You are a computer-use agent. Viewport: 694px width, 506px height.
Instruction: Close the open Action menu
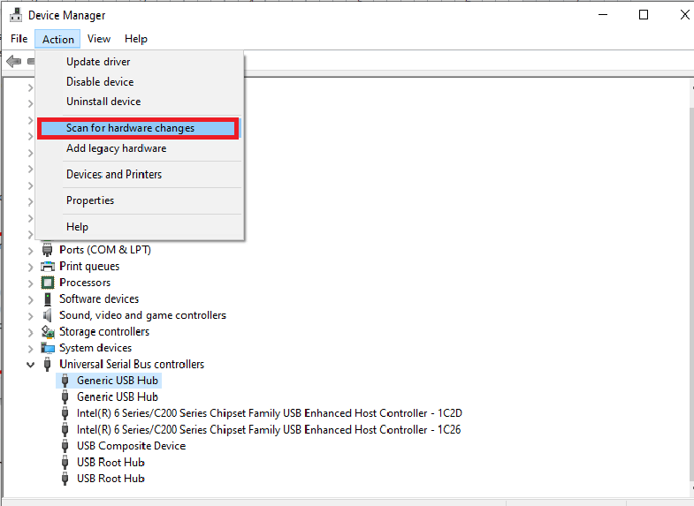[x=58, y=39]
